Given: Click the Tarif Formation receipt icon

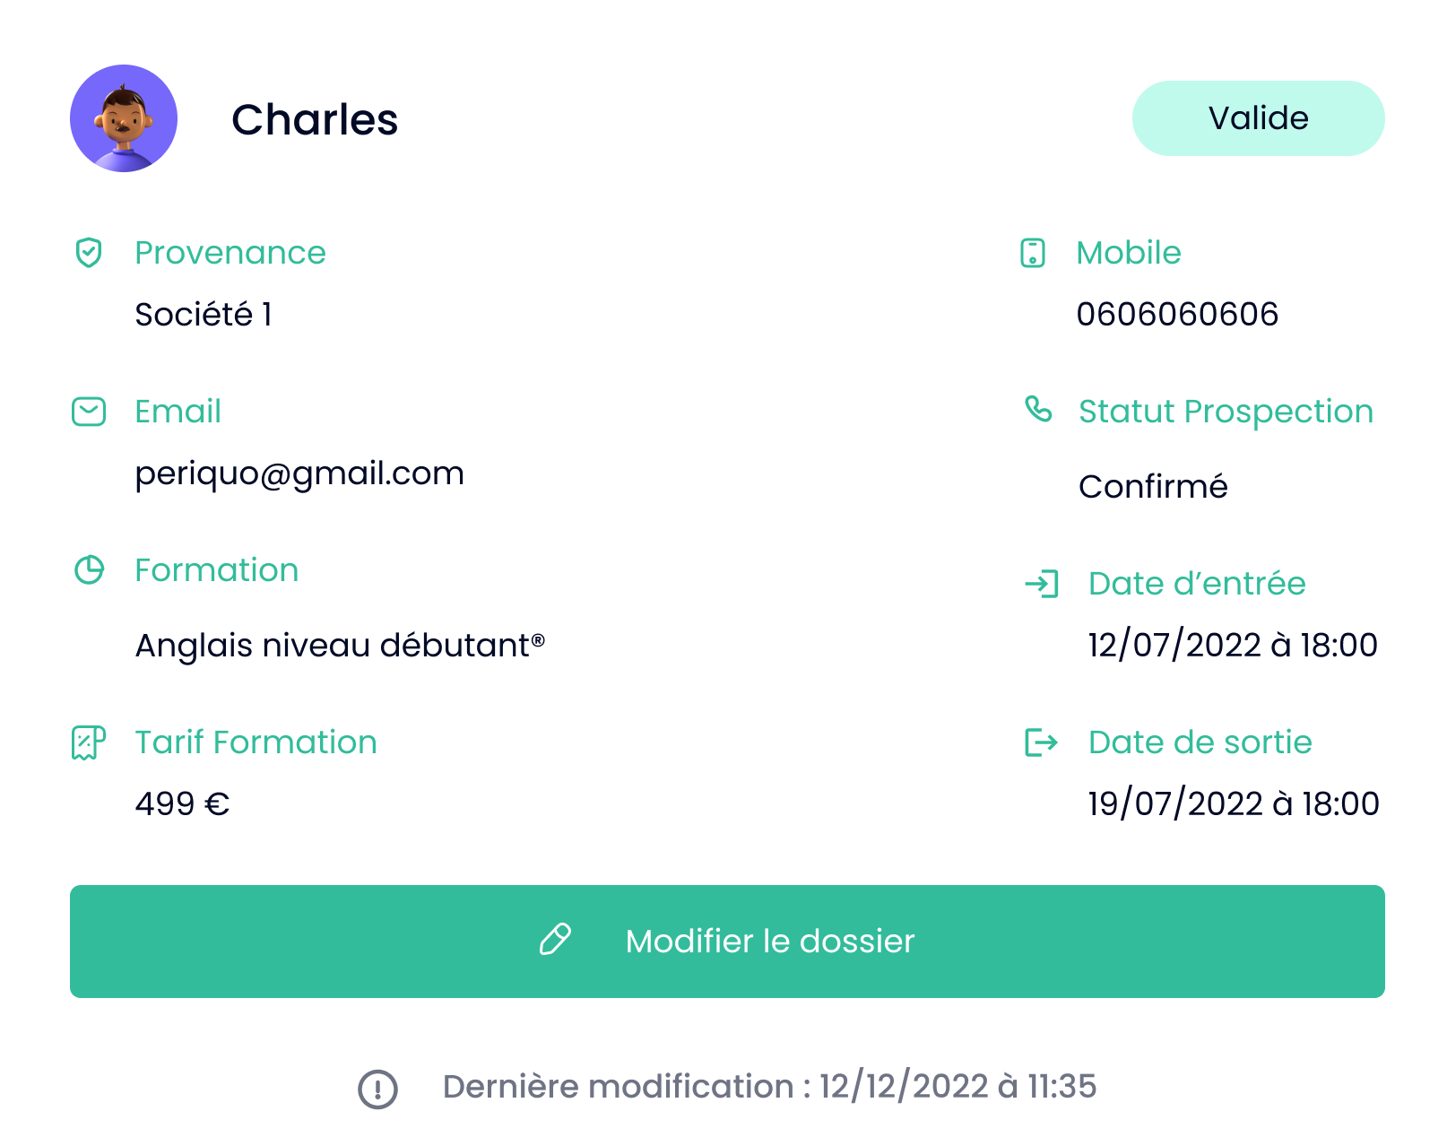Looking at the screenshot, I should (x=89, y=742).
